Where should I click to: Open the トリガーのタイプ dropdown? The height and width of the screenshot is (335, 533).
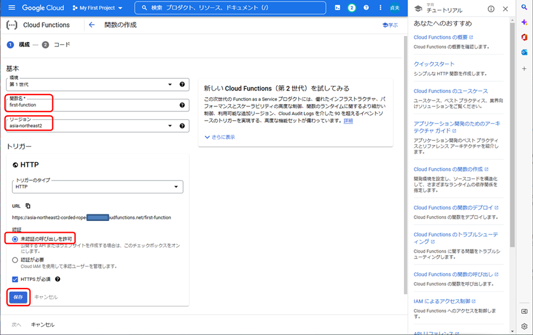[97, 187]
